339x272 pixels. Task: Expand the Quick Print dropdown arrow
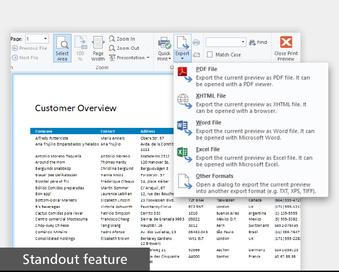click(169, 59)
